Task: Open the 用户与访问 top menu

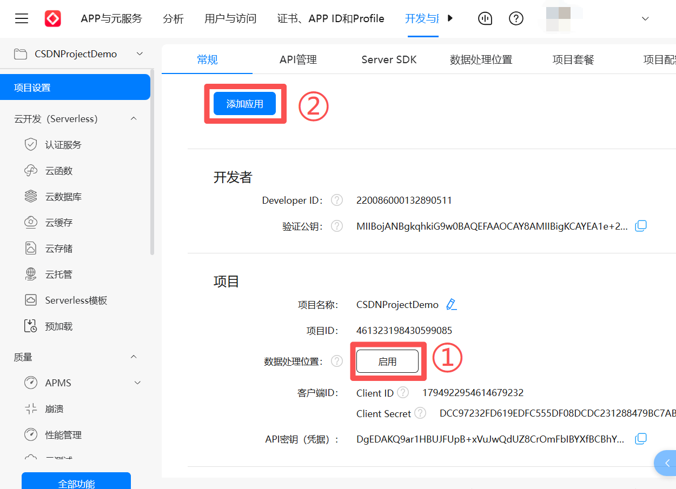Action: (230, 19)
